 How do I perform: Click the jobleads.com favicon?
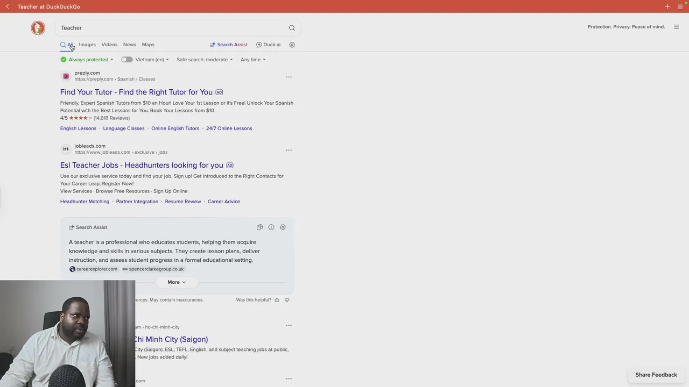[66, 149]
